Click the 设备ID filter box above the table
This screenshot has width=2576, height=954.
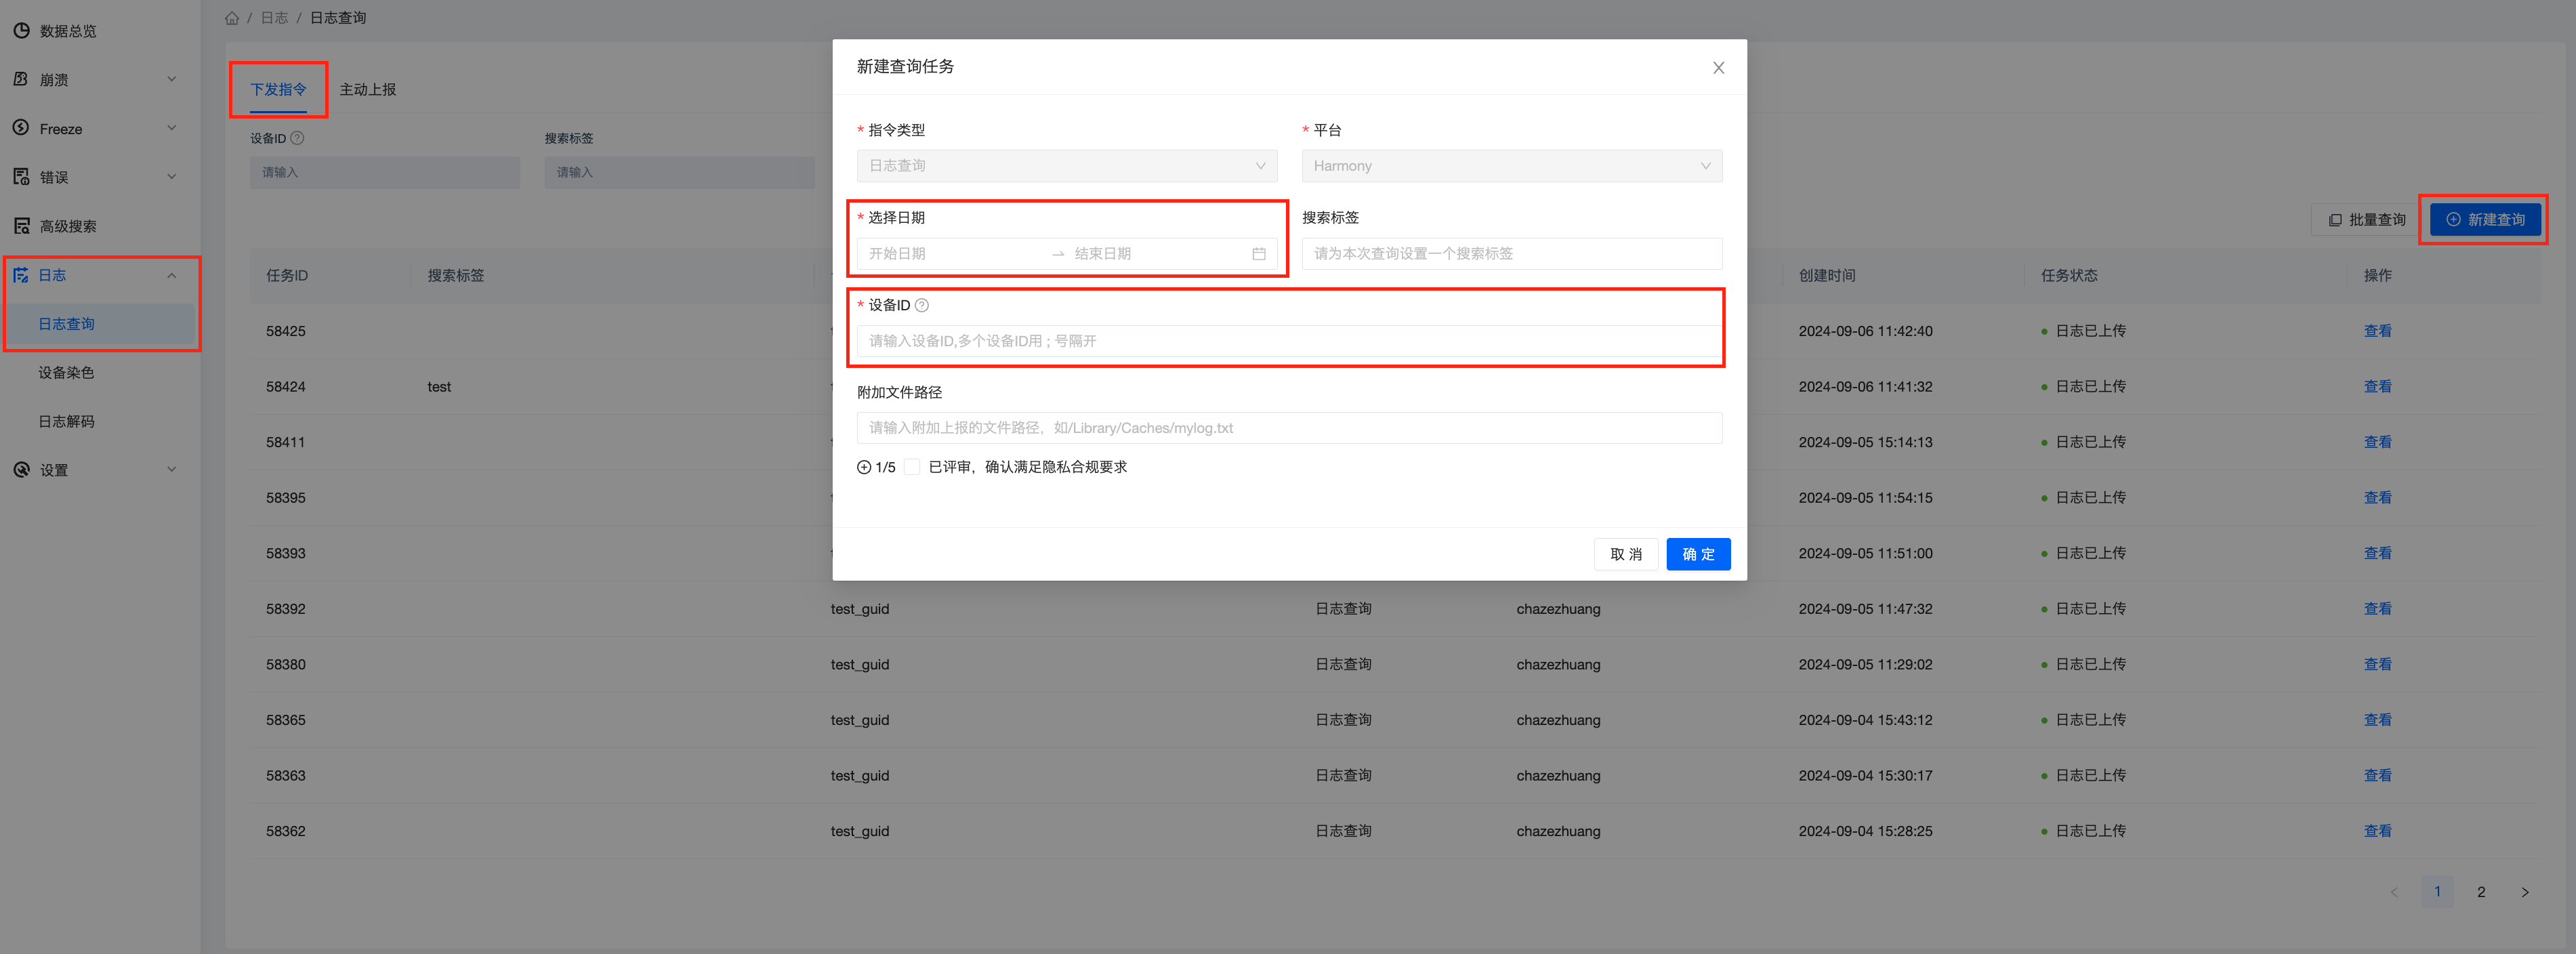(x=385, y=172)
